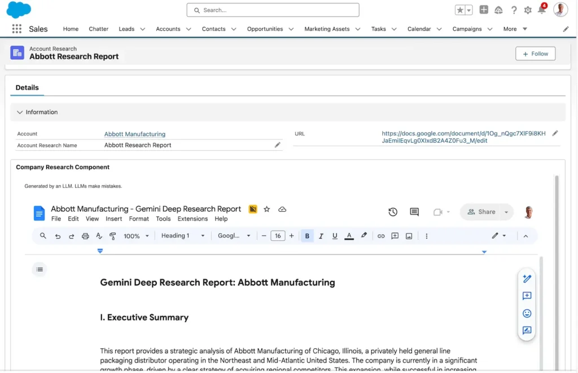
Task: Click the font size field showing 16
Action: click(x=278, y=236)
